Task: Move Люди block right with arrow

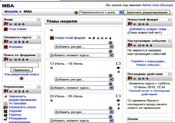Action: (23, 24)
